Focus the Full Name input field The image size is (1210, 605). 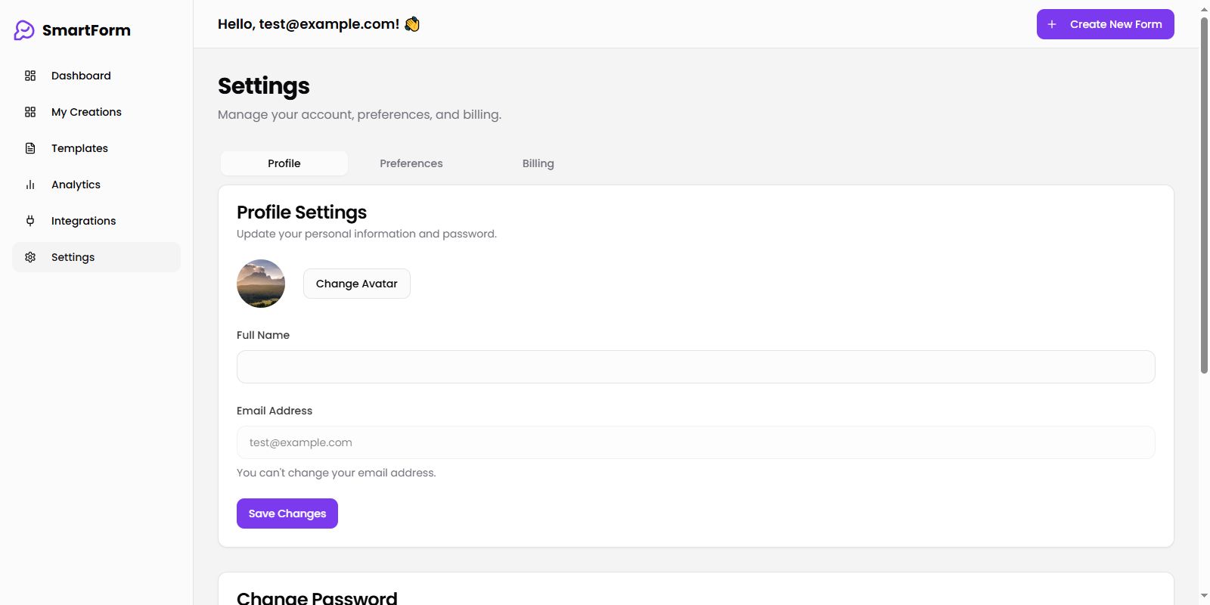[696, 367]
